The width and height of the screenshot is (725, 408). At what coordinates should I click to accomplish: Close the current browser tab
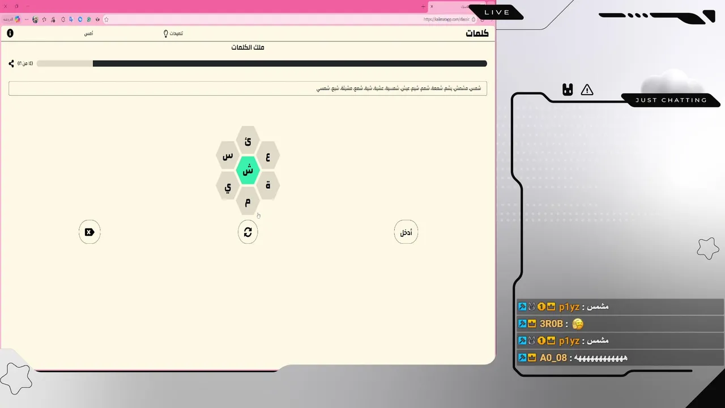[432, 7]
